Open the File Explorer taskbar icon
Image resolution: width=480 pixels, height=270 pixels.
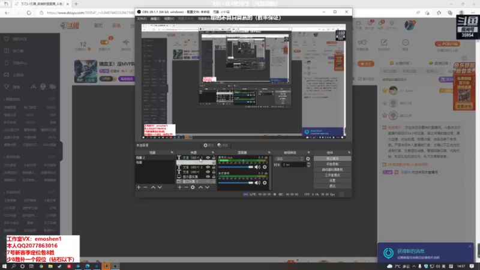click(x=50, y=266)
